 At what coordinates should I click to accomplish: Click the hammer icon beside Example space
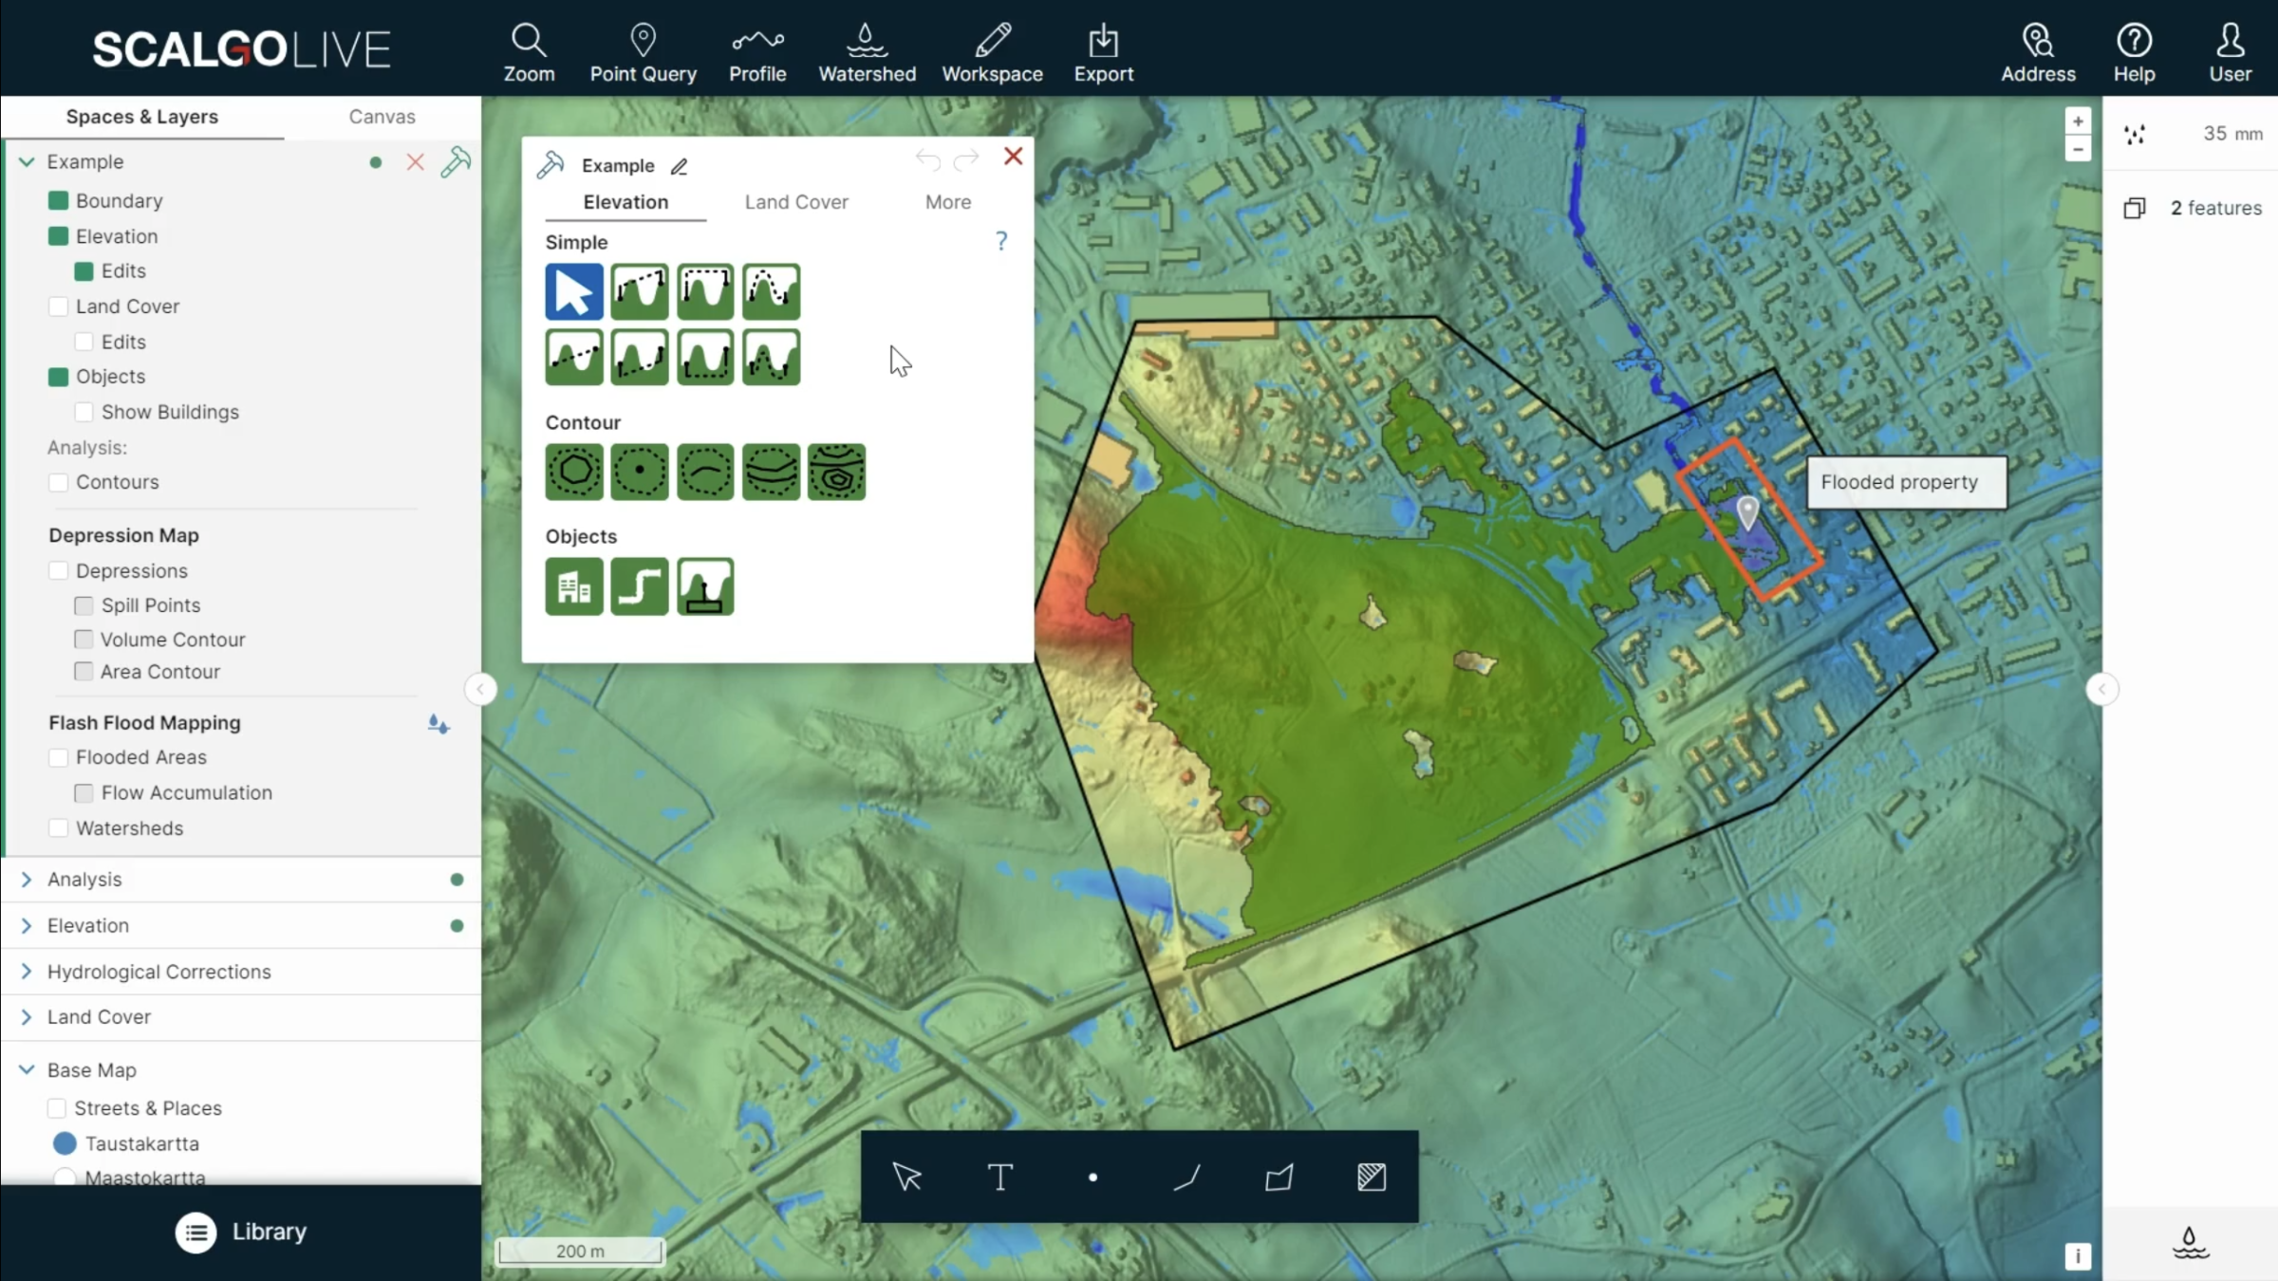pyautogui.click(x=456, y=162)
